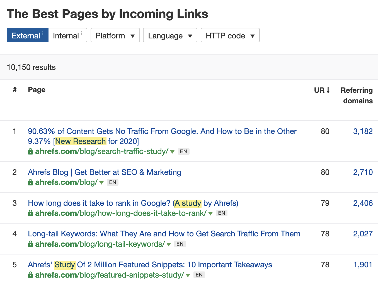Screen dimensions: 378x284
Task: Click the lock icon beside ahrefs.com/blog/
Action: [x=30, y=182]
